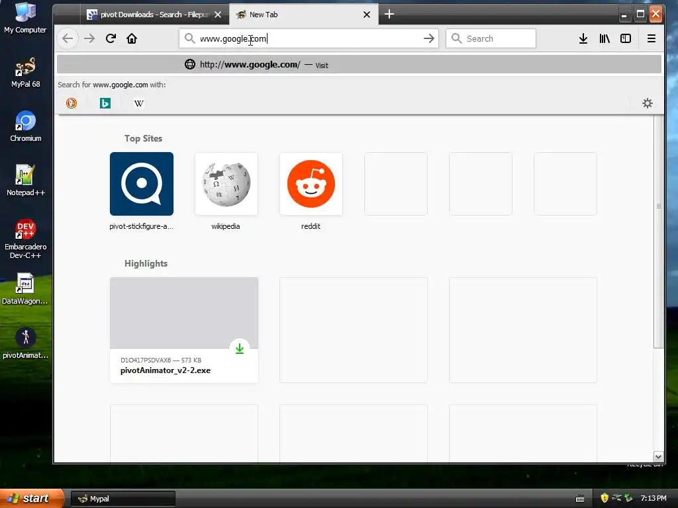This screenshot has height=508, width=678.
Task: Open Embarcadero Dev-C++ desktop shortcut
Action: coord(26,239)
